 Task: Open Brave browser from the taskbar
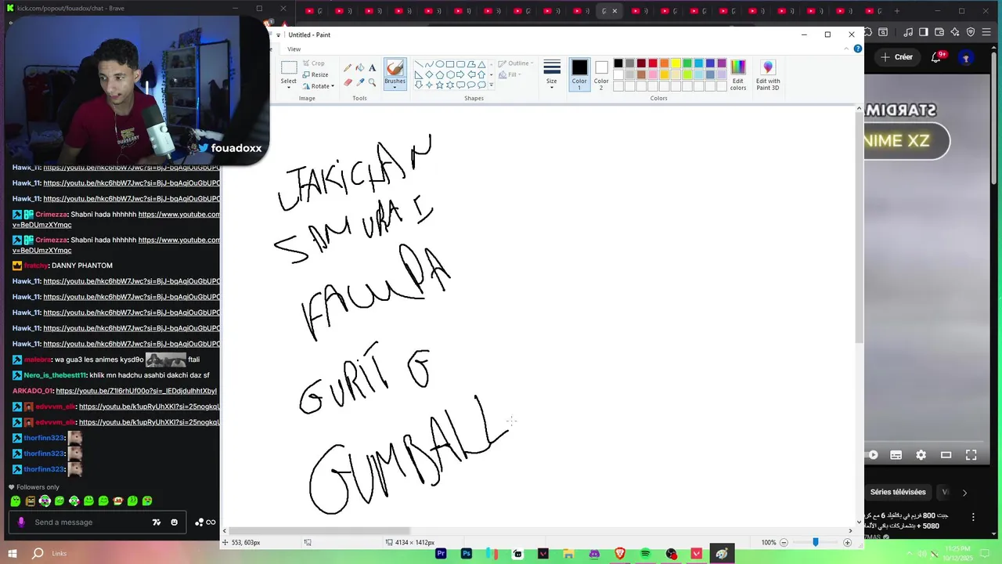point(620,554)
